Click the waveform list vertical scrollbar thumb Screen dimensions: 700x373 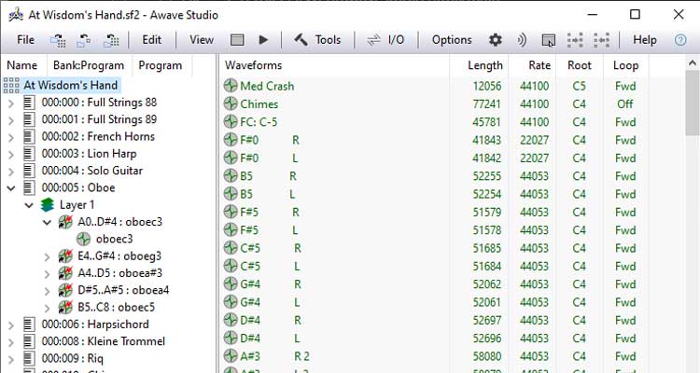[693, 103]
